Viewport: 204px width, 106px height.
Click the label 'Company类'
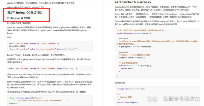[x=120, y=83]
